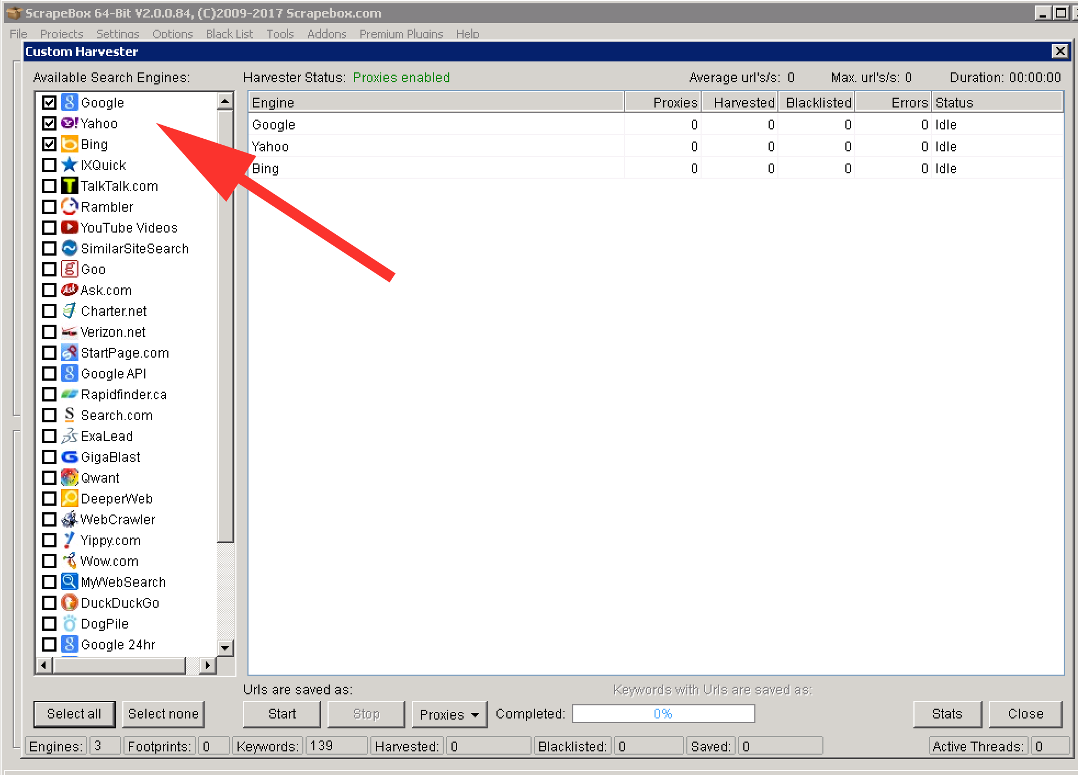Click the GigaBlast icon
This screenshot has height=775, width=1078.
(x=69, y=457)
